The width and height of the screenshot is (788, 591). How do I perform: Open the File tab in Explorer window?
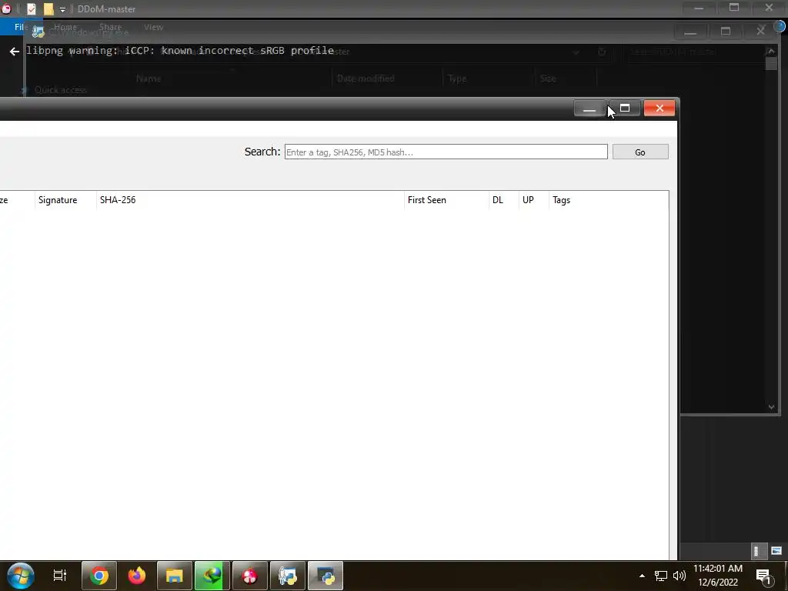coord(20,27)
